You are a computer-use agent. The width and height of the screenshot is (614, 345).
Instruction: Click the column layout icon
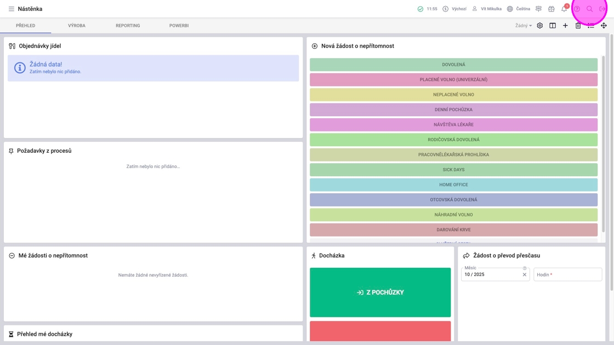pyautogui.click(x=553, y=25)
